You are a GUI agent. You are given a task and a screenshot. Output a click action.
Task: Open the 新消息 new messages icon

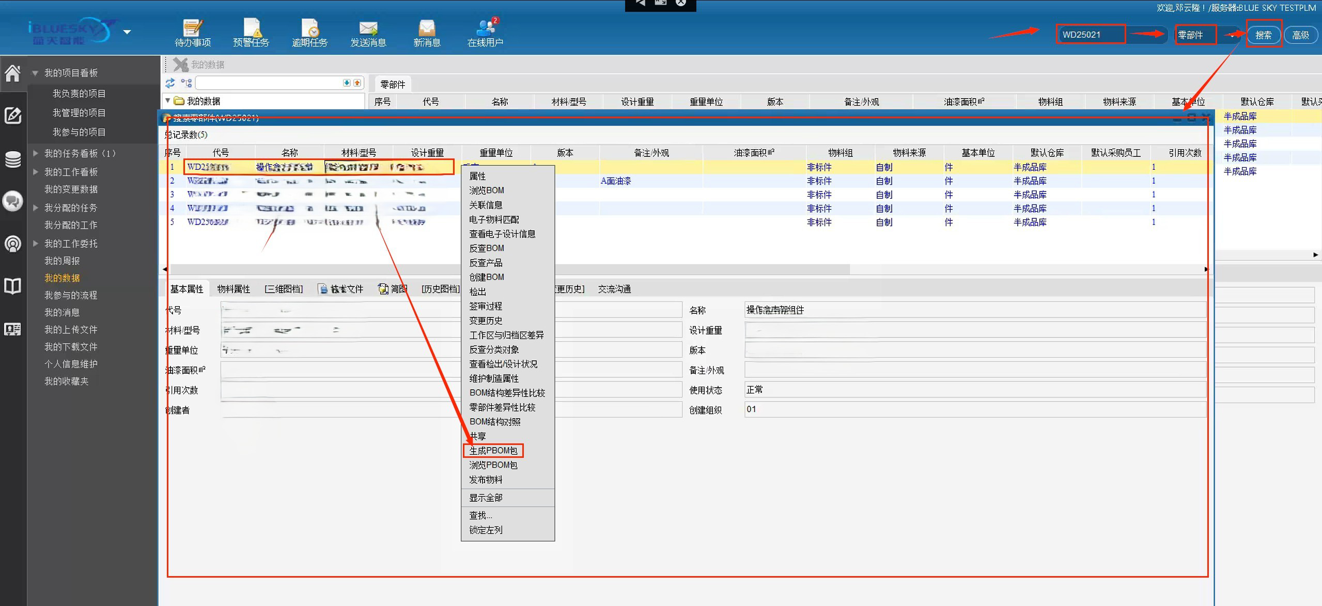[427, 29]
